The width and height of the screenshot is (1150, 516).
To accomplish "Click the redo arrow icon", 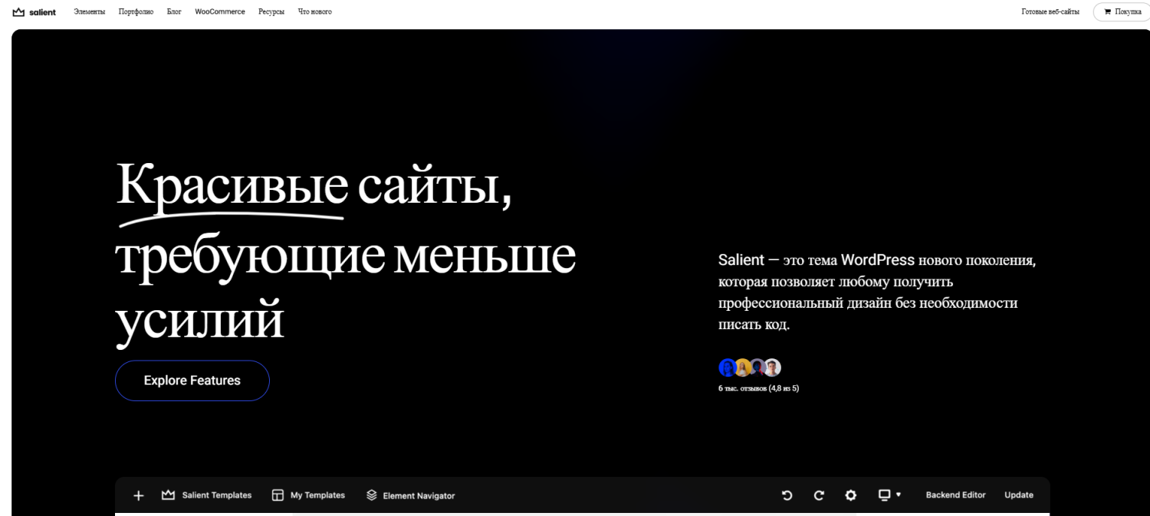I will tap(819, 495).
